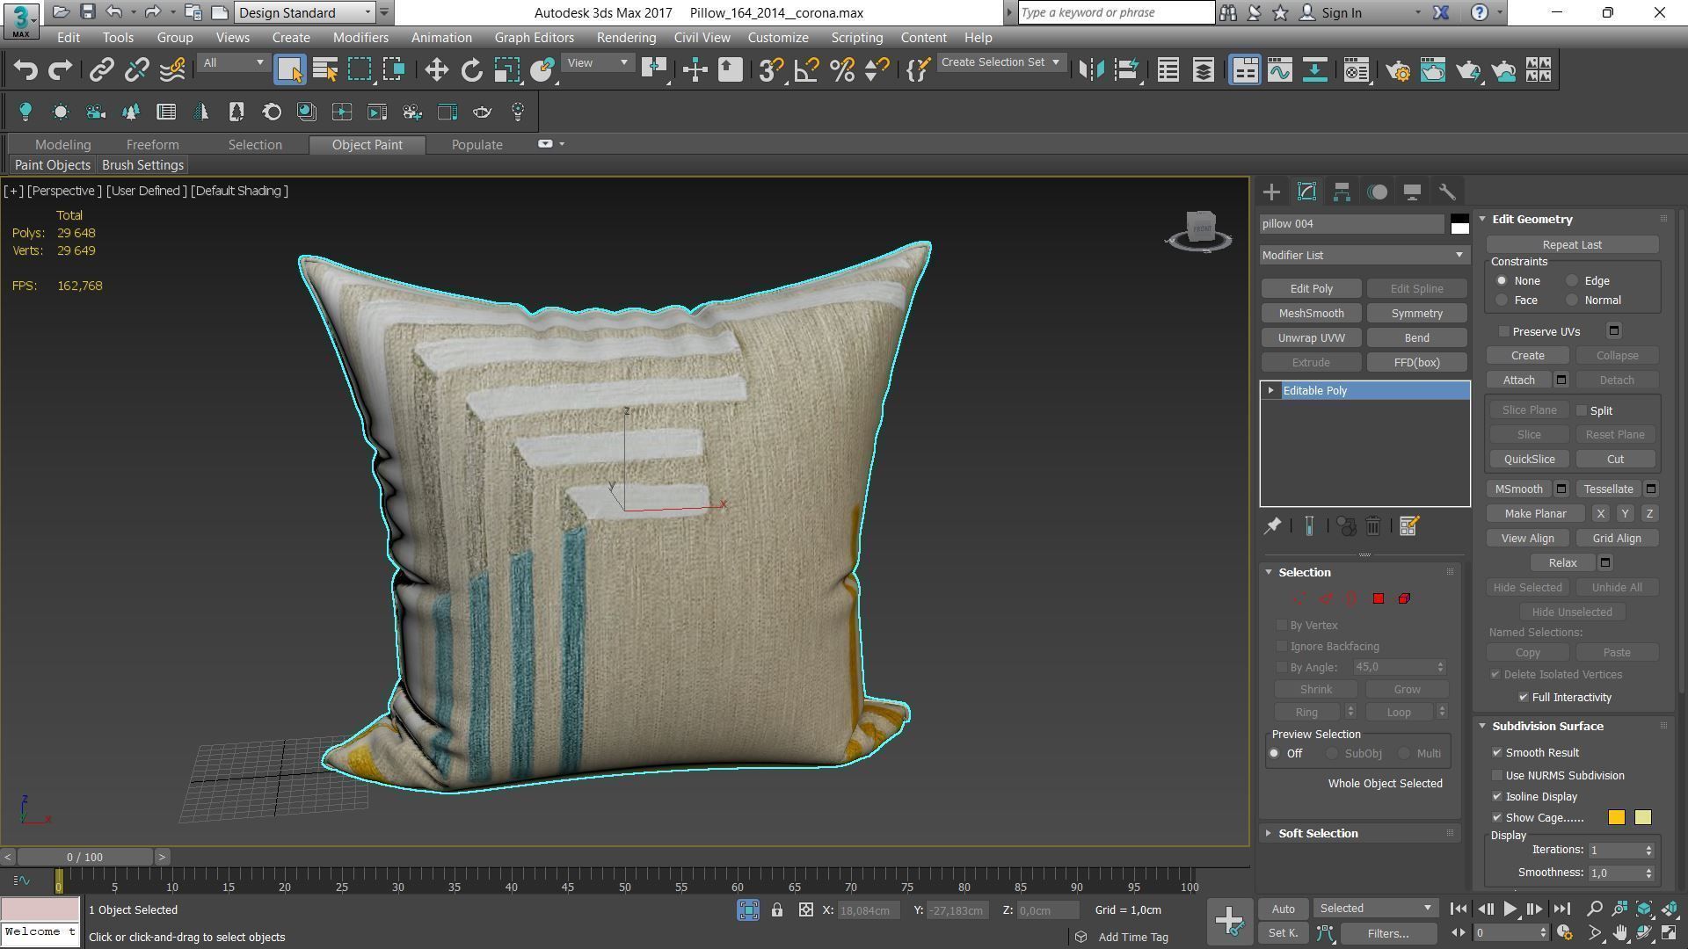Open the Motion command panel tab

click(1377, 192)
